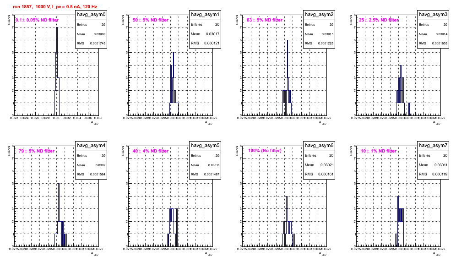The height and width of the screenshot is (262, 456).
Task: Click Mean value 0.03021 in havg_asym6
Action: click(x=327, y=165)
